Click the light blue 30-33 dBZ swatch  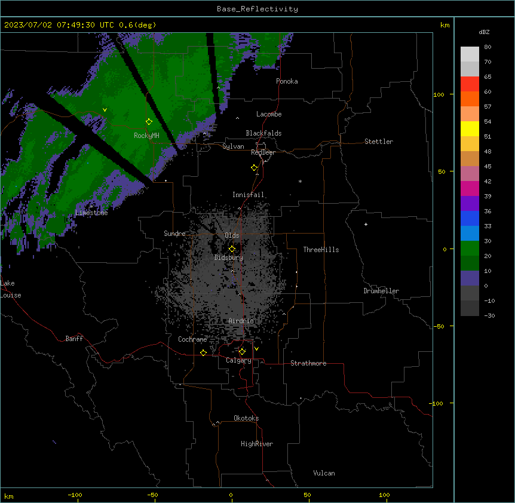[470, 234]
